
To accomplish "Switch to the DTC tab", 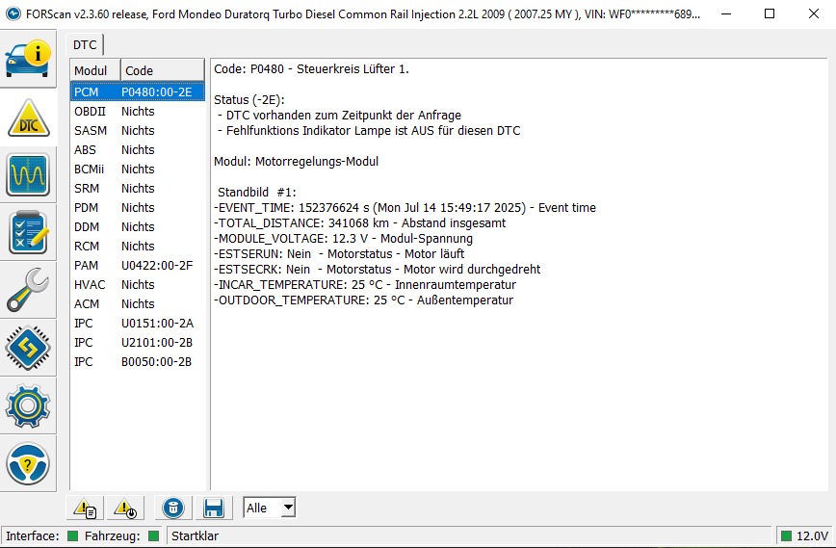I will 85,44.
